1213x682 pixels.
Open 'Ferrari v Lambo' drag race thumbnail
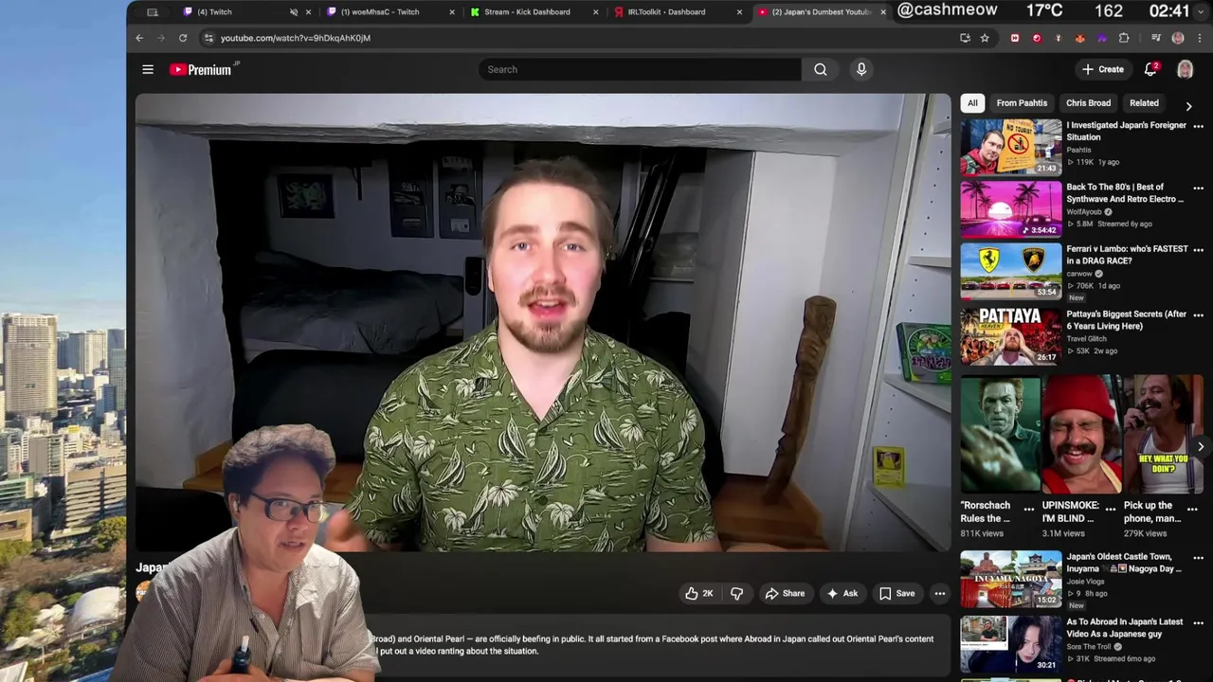click(1011, 271)
